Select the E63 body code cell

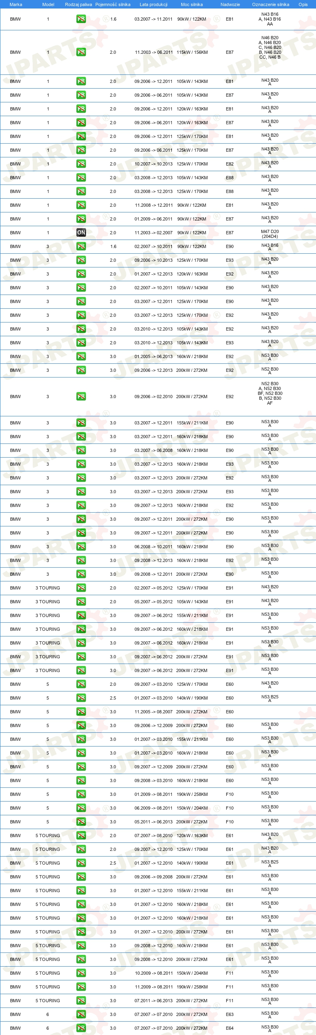[230, 1014]
